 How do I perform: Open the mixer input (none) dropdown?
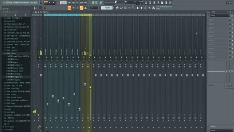(219, 15)
